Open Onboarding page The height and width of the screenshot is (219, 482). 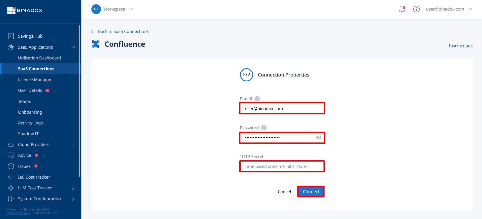coord(30,112)
